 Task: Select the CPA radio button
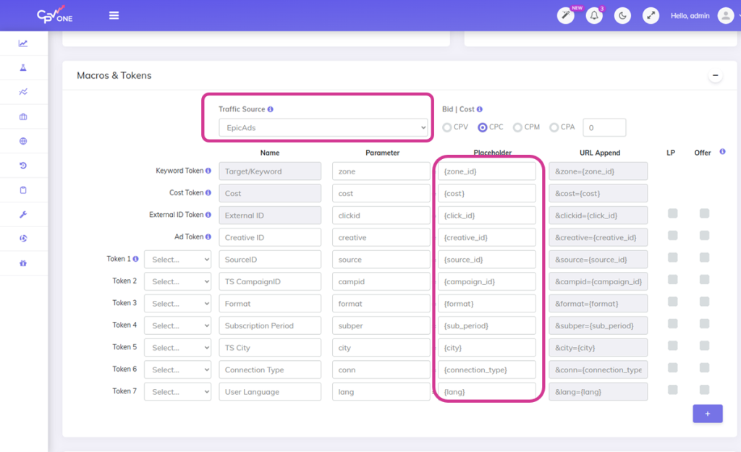click(x=554, y=127)
